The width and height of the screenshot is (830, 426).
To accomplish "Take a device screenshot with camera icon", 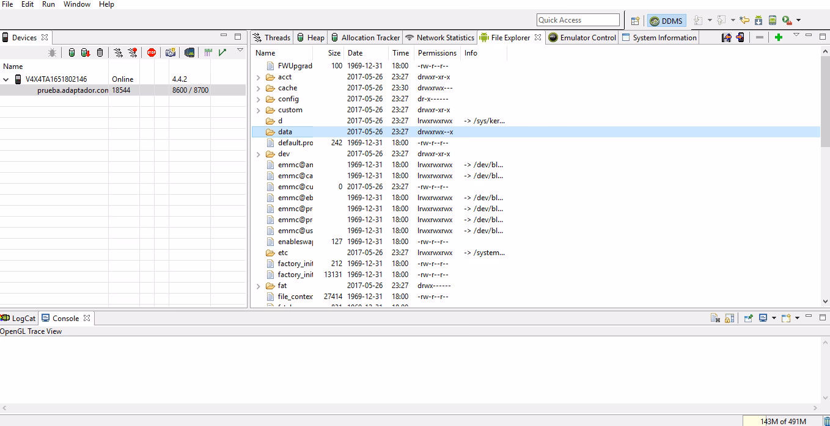I will tap(171, 53).
